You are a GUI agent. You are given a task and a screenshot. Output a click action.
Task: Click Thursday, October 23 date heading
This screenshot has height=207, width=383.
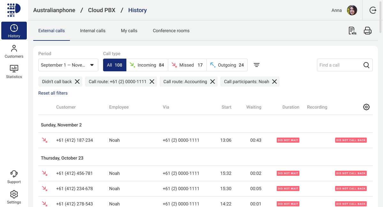pos(62,158)
